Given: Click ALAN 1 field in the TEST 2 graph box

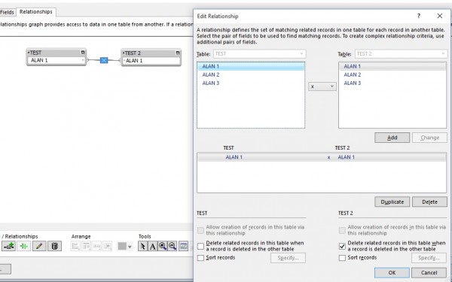Looking at the screenshot, I should click(151, 61).
